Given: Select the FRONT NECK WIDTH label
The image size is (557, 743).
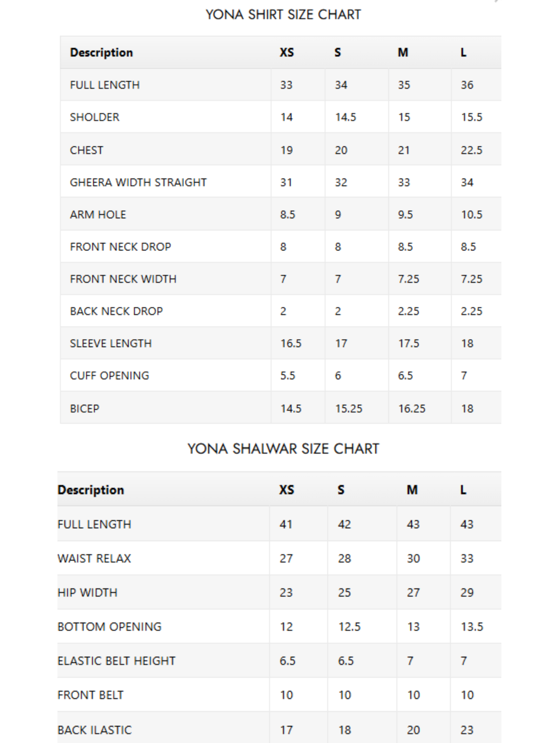Looking at the screenshot, I should coord(123,279).
